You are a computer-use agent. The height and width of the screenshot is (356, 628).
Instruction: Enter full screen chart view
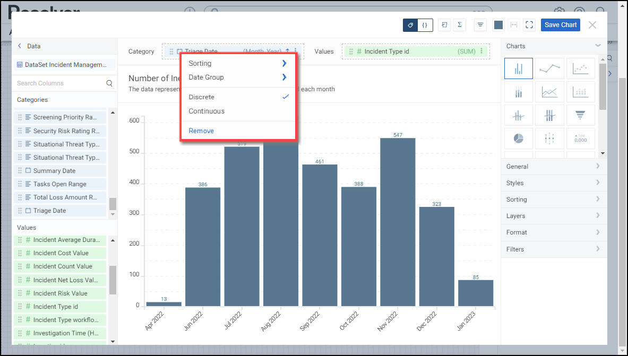click(529, 25)
